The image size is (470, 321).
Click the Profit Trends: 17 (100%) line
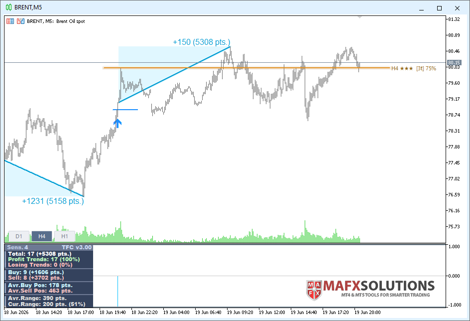(x=44, y=259)
